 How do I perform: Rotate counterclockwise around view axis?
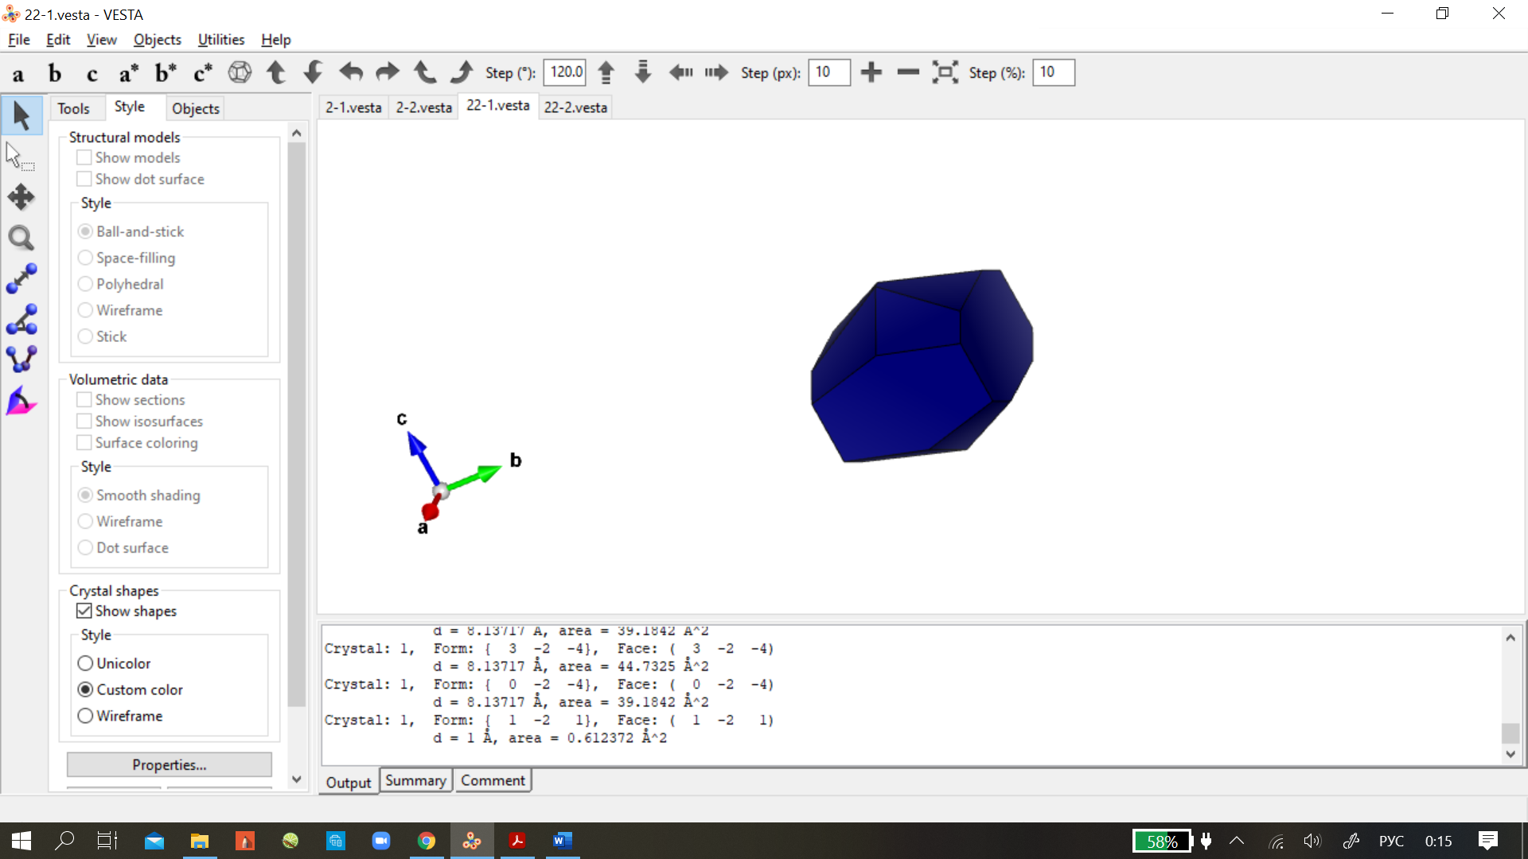point(424,72)
